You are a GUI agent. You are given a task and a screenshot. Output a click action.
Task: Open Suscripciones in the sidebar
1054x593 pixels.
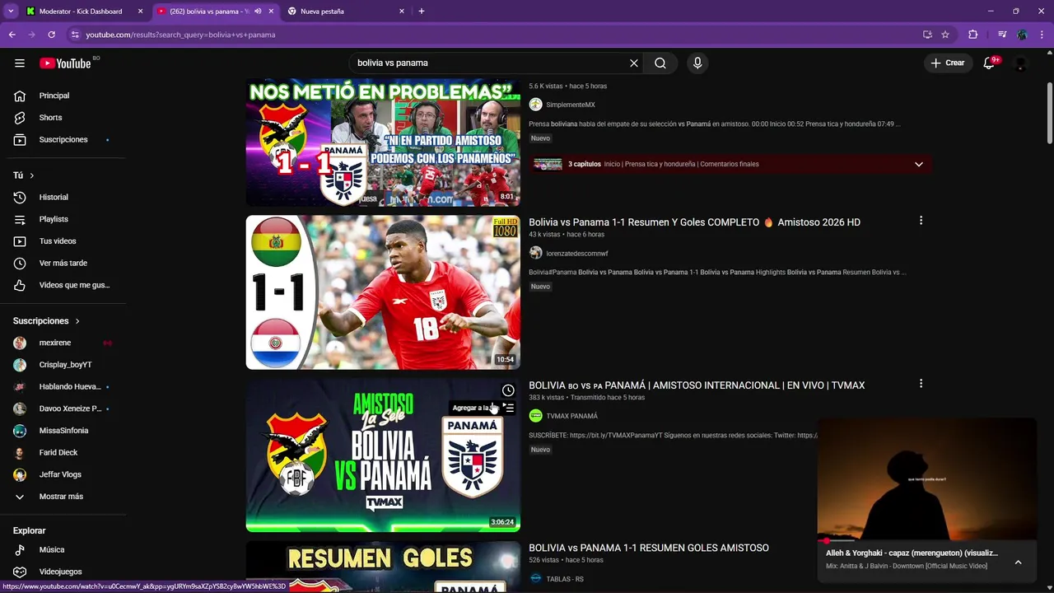click(x=63, y=139)
